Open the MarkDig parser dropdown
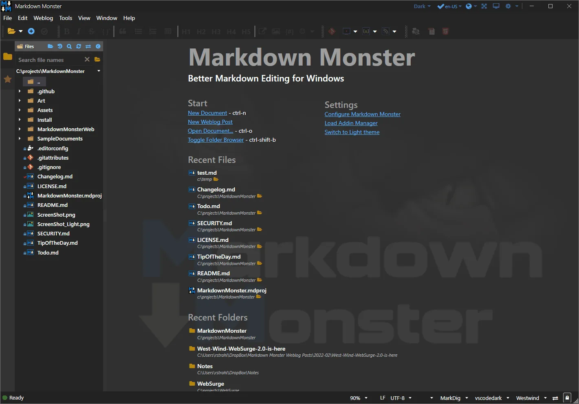579x404 pixels. pos(454,398)
